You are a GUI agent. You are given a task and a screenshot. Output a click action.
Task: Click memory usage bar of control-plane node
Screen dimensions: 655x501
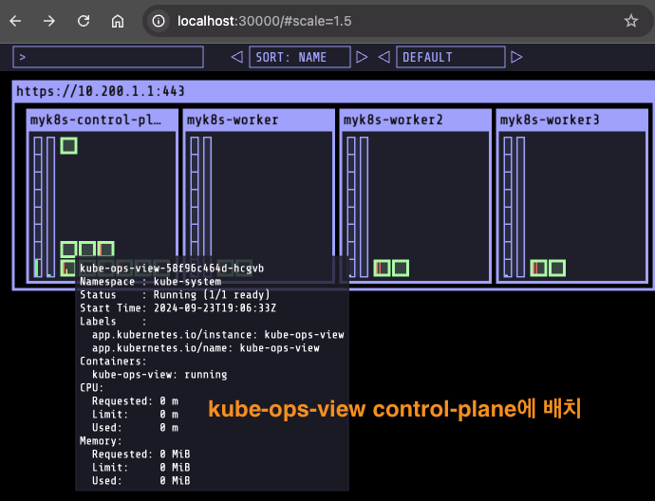(50, 207)
